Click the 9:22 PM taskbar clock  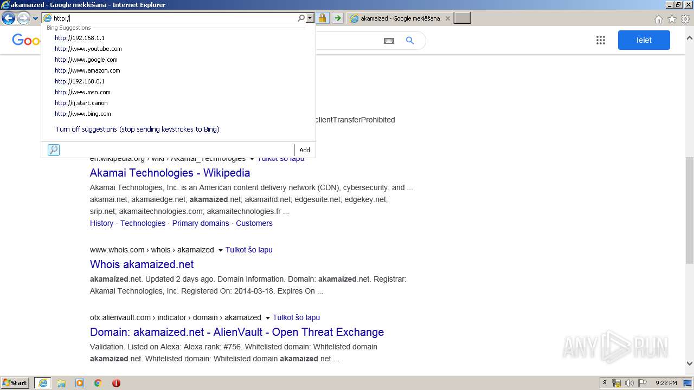666,383
